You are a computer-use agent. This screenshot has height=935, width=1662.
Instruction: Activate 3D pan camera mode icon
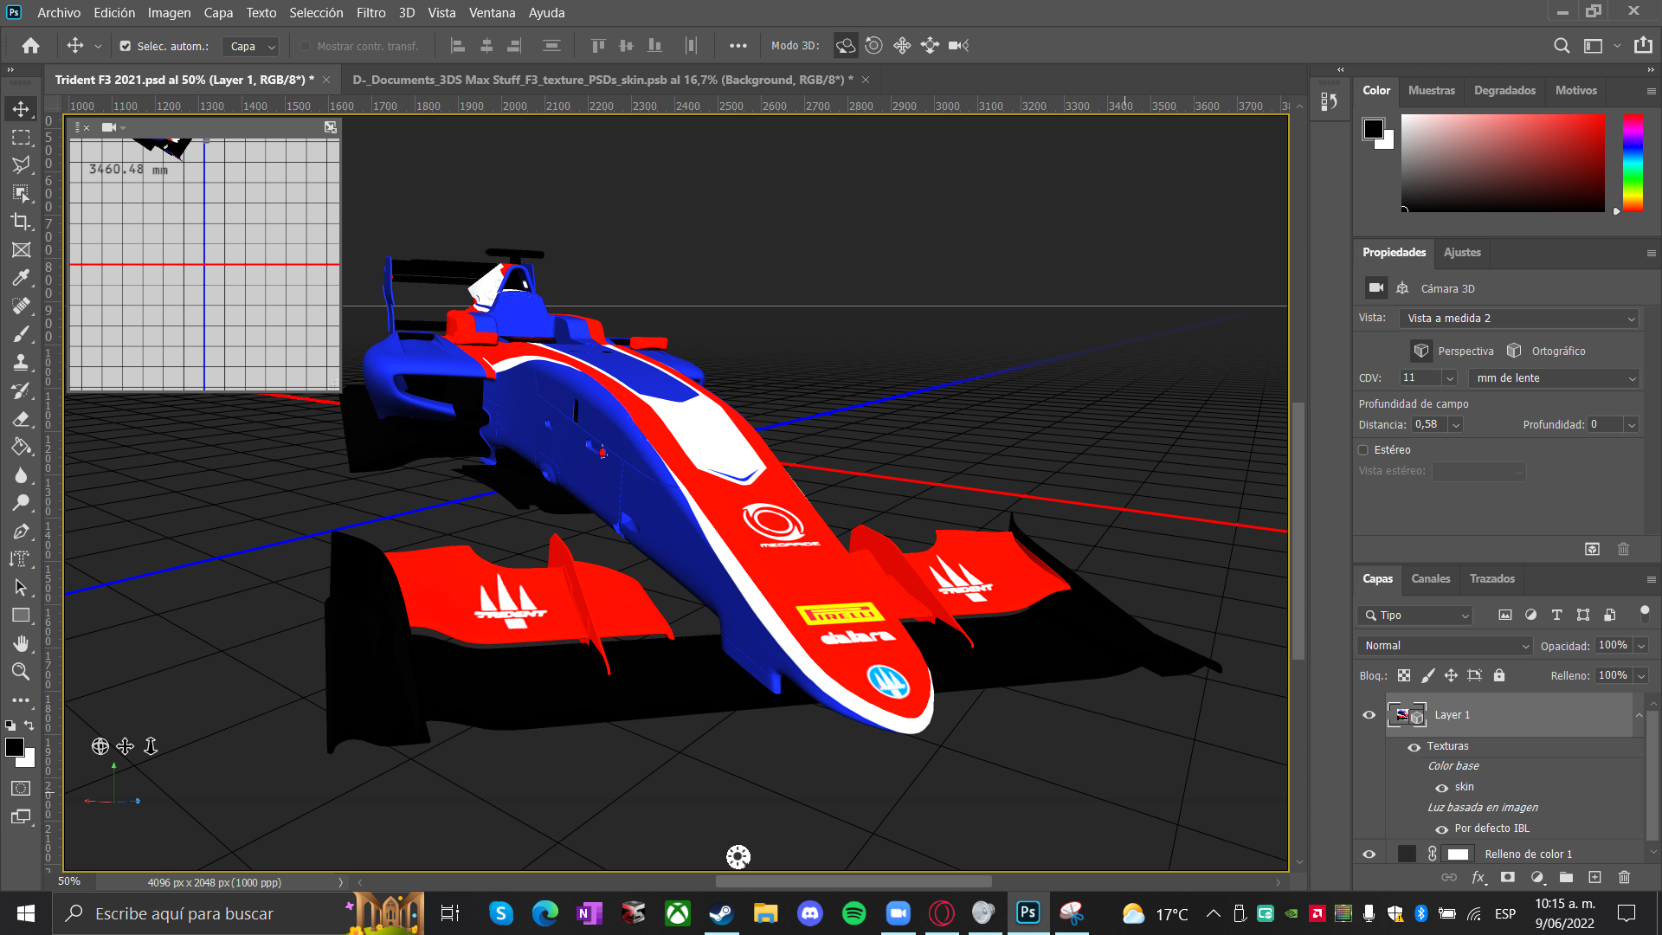pyautogui.click(x=902, y=46)
